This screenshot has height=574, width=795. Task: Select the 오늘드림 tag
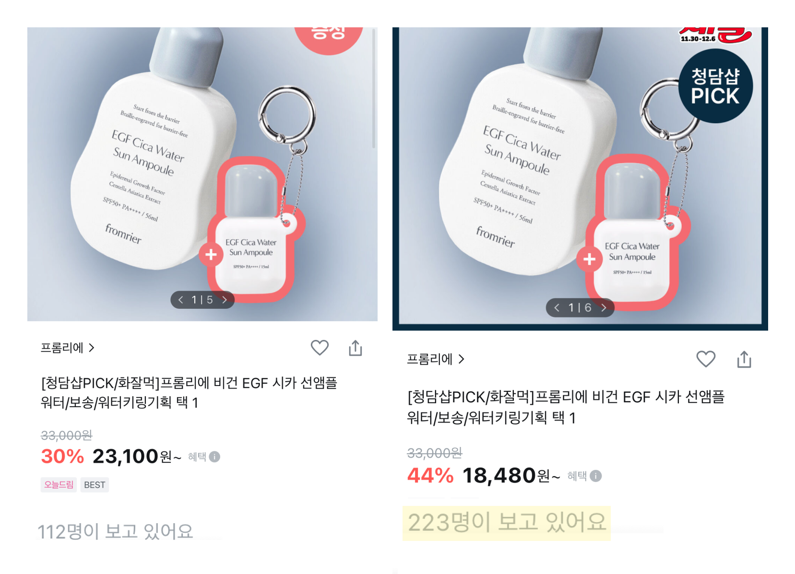(x=59, y=485)
